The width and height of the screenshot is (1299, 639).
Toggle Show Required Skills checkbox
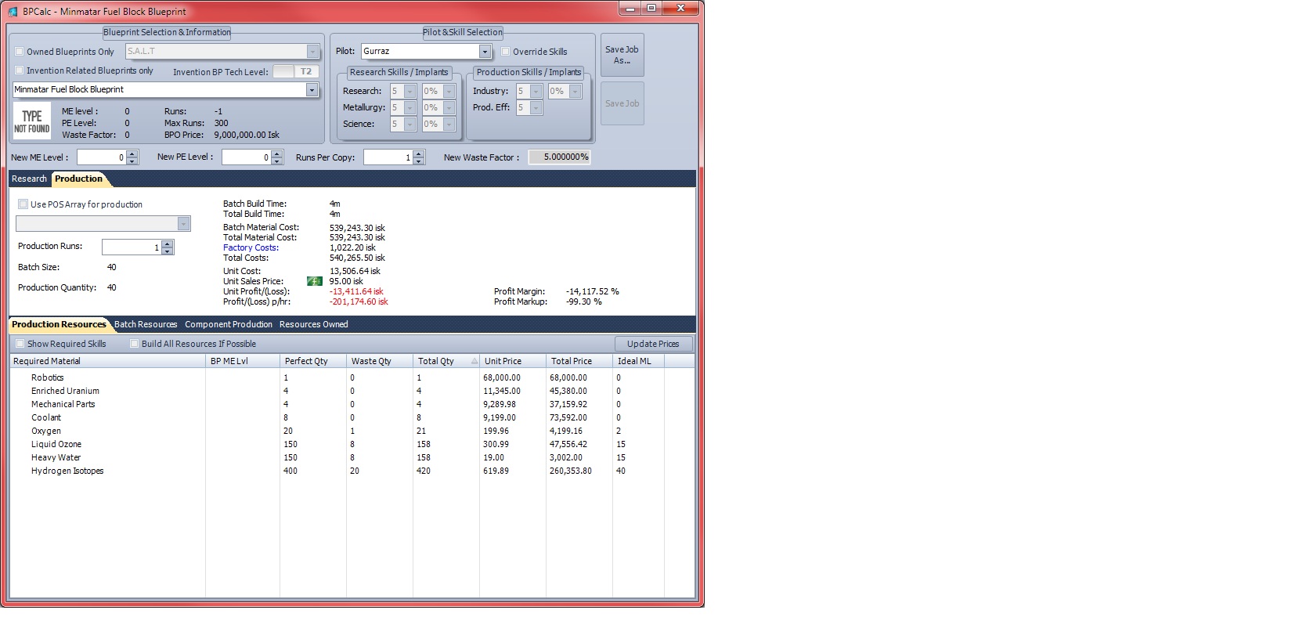20,344
